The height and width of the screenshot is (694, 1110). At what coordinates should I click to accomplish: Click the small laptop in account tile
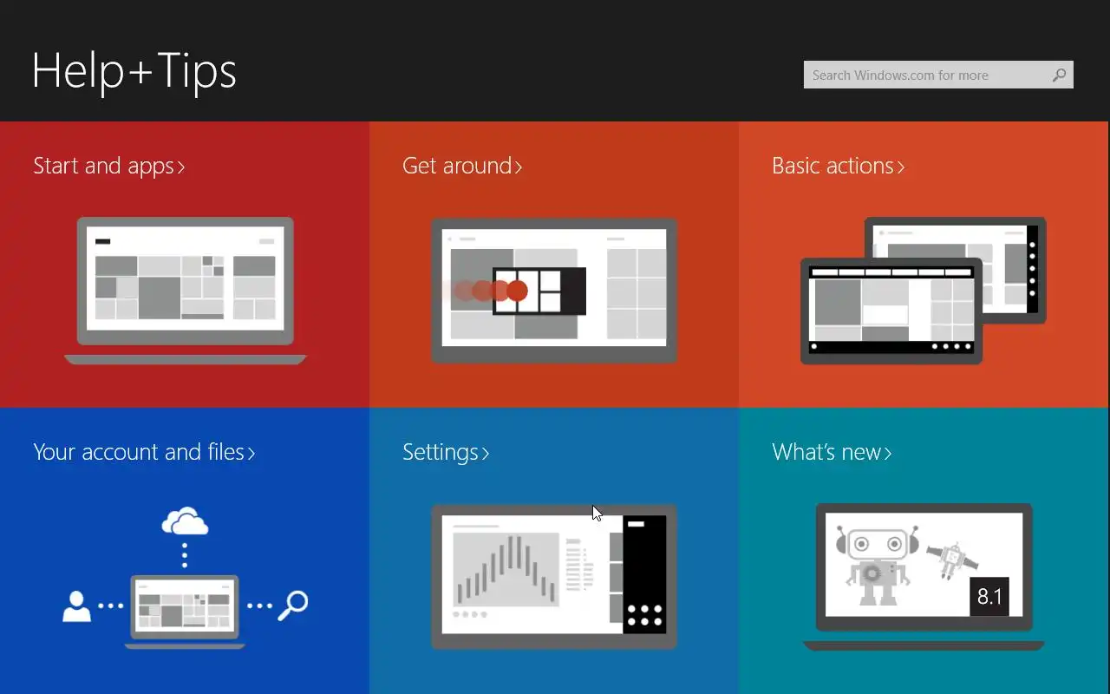point(185,612)
